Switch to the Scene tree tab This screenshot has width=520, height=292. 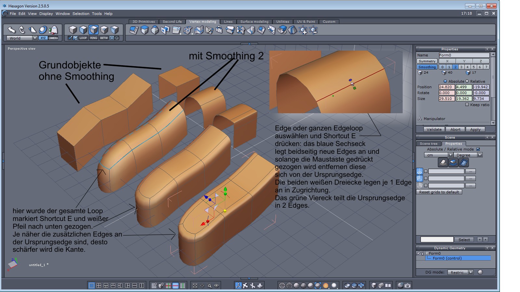tap(429, 143)
